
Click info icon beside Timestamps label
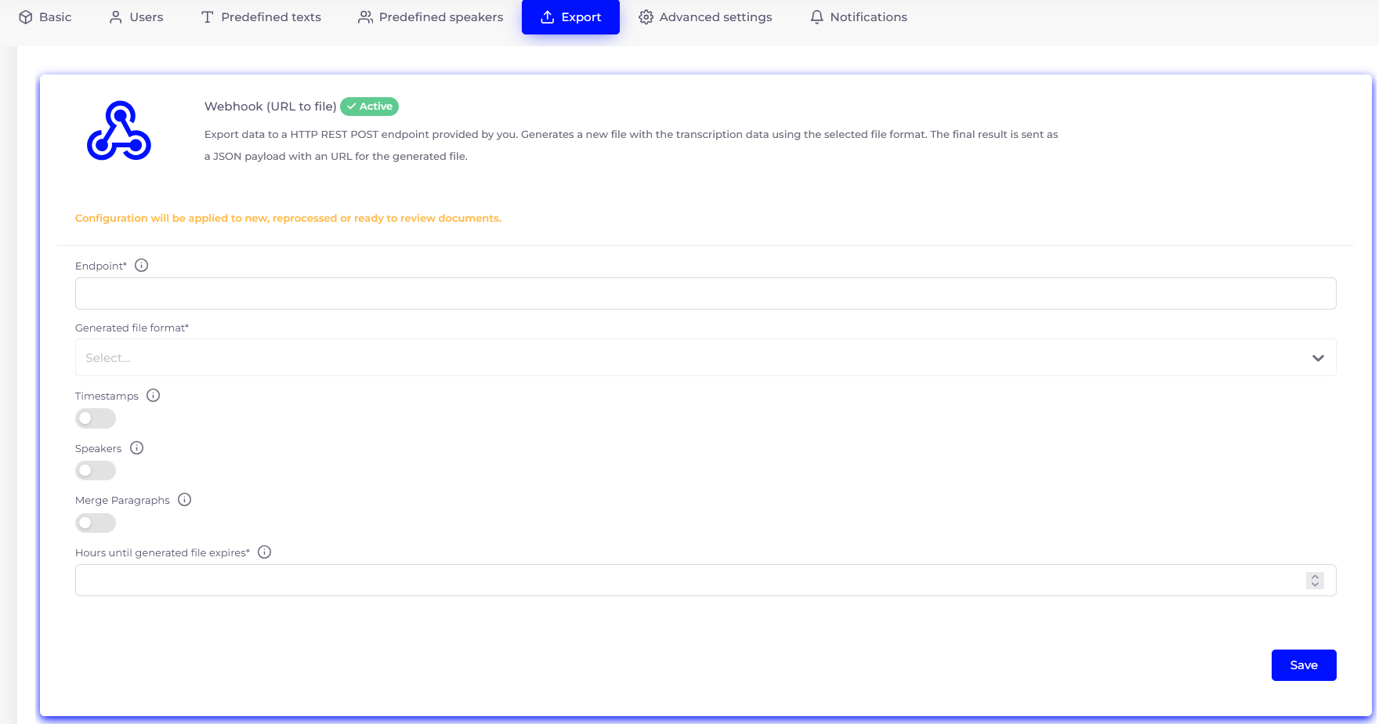[154, 396]
